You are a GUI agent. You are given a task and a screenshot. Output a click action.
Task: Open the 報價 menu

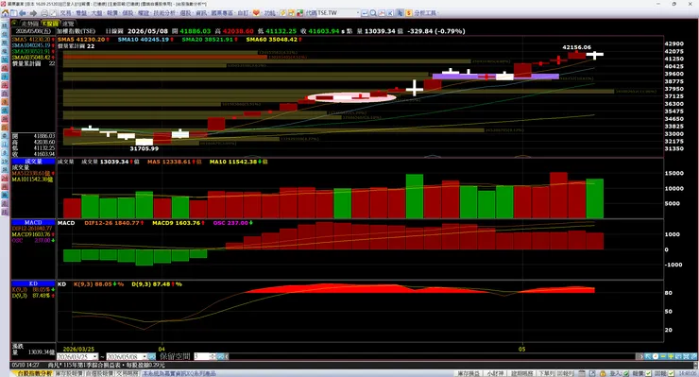[x=111, y=13]
